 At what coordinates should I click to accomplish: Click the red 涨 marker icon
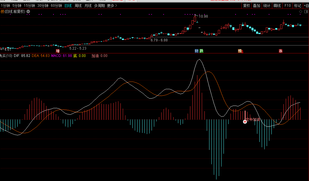281,51
